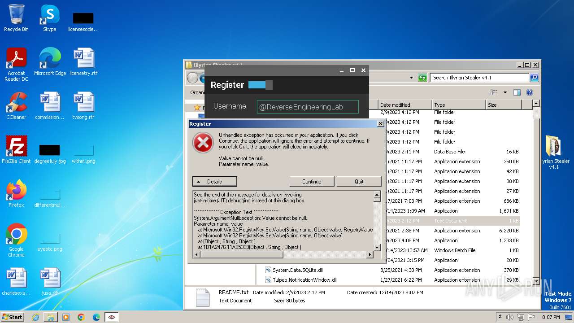Screen dimensions: 574x323
Task: Select tvsong.rtf desktop file
Action: pyautogui.click(x=83, y=105)
